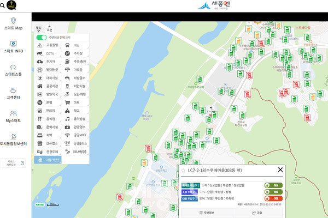Image resolution: width=328 pixels, height=218 pixels.
Task: Toggle 주변정보 전체 끄기 switch
Action: pyautogui.click(x=41, y=38)
